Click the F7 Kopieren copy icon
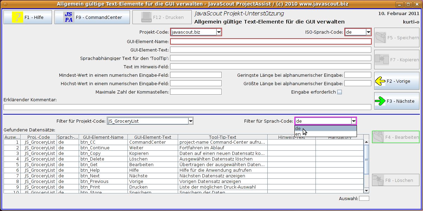This screenshot has height=211, width=423. [381, 60]
